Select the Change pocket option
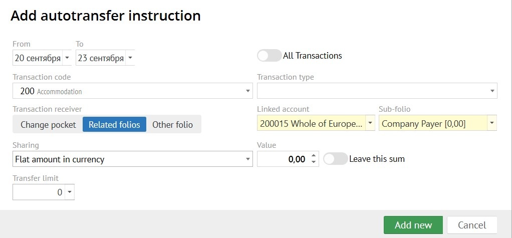 point(48,125)
